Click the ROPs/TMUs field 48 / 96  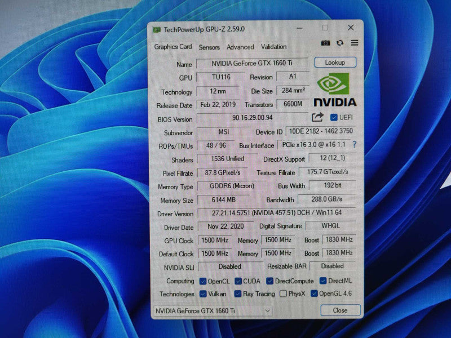pos(216,145)
